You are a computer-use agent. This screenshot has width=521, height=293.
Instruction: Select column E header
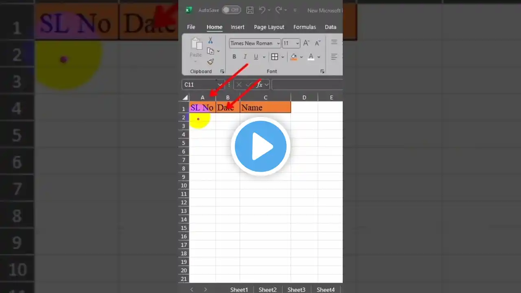[x=331, y=98]
